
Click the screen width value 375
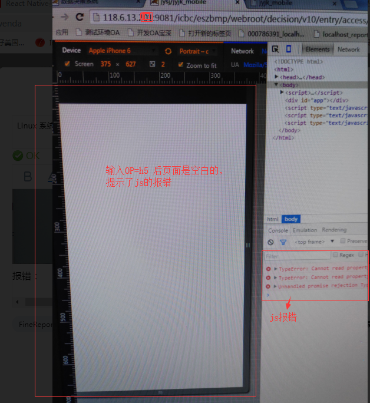pyautogui.click(x=105, y=64)
